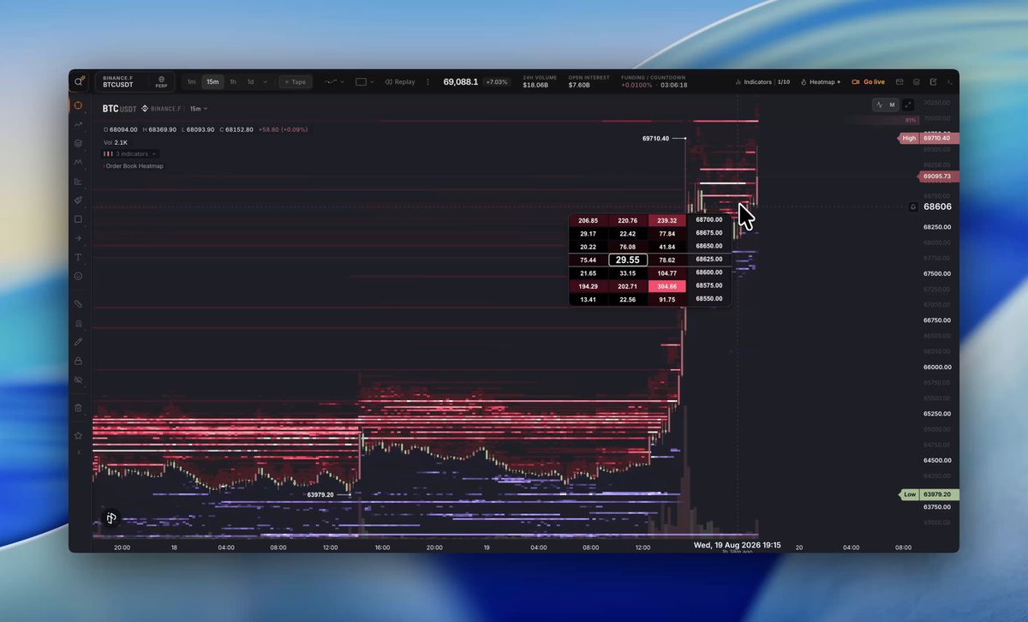Screen dimensions: 1028x622
Task: Select the trend line drawing tool
Action: coord(78,124)
